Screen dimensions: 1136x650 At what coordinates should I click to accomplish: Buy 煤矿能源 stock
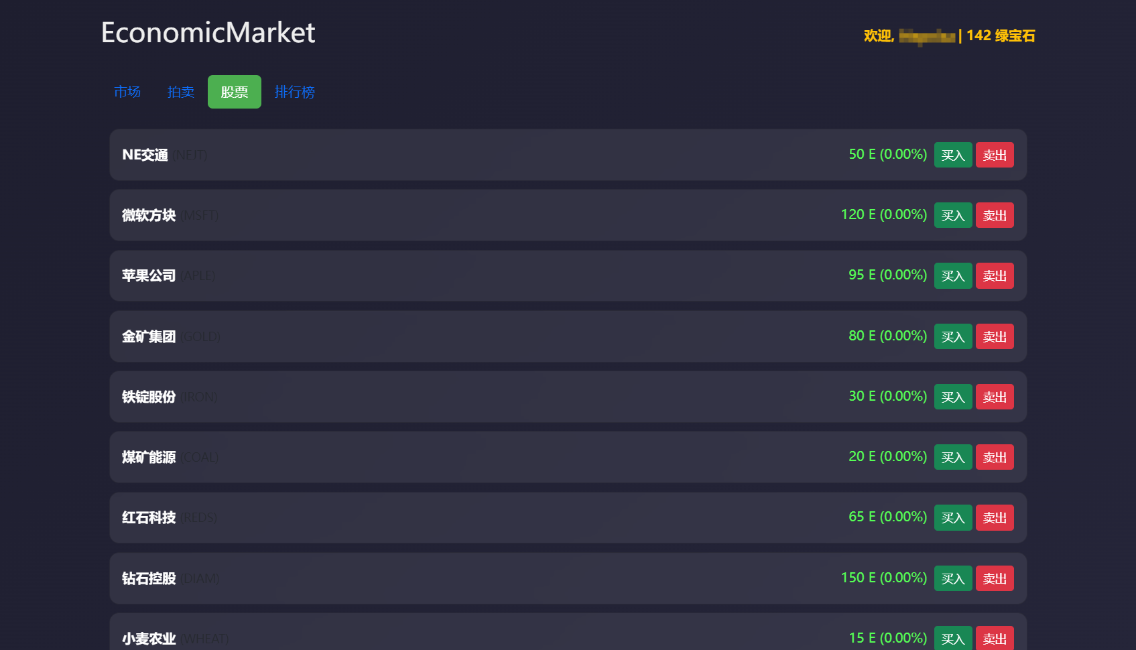point(953,457)
